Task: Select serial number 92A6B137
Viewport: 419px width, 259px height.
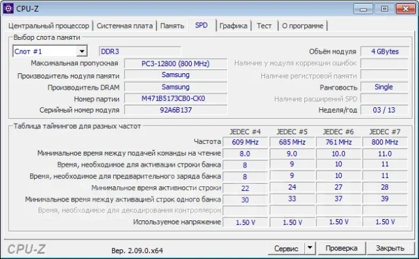Action: click(175, 110)
